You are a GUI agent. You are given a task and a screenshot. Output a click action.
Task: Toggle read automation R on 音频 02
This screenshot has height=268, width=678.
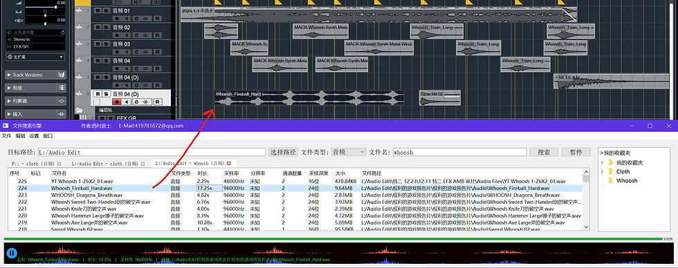pyautogui.click(x=158, y=35)
